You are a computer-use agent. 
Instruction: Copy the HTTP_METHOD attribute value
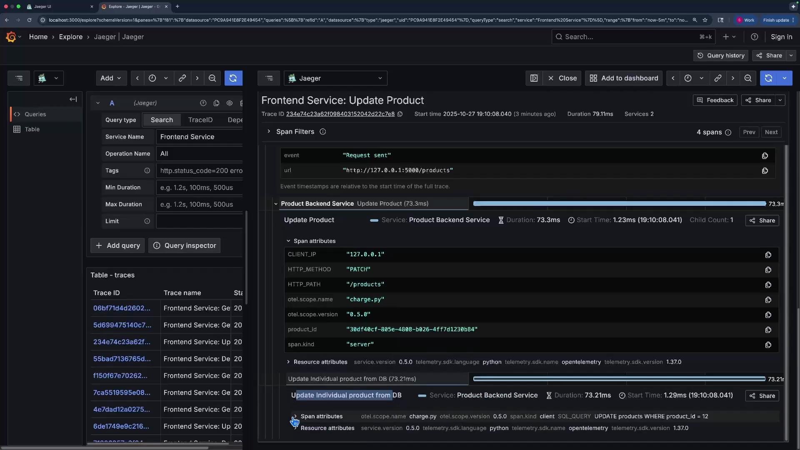(x=768, y=270)
